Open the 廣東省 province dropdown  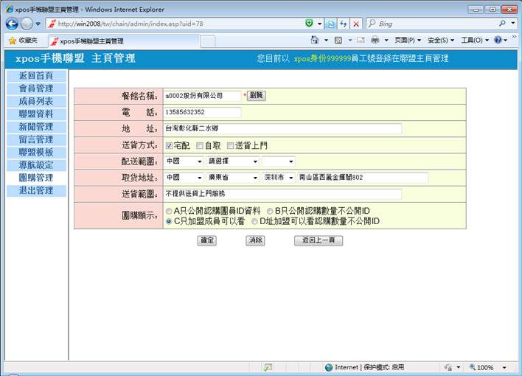pyautogui.click(x=232, y=178)
